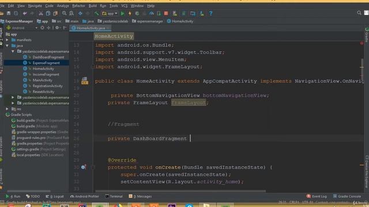This screenshot has height=207, width=369.
Task: Collapse the java folder
Action: (7, 45)
